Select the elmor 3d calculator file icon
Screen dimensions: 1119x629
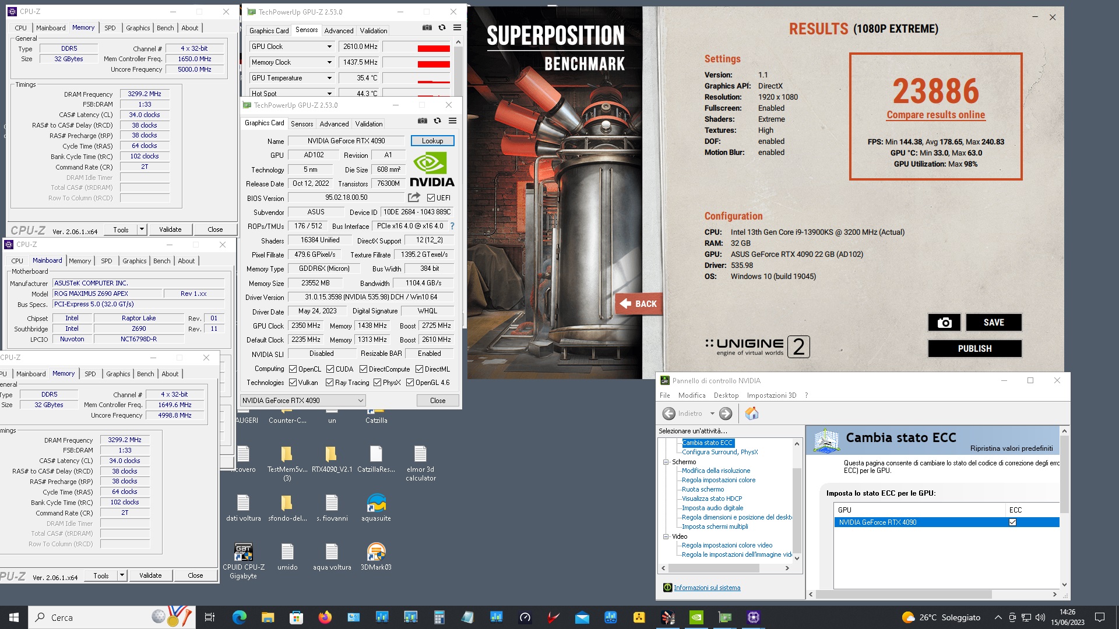click(x=420, y=464)
